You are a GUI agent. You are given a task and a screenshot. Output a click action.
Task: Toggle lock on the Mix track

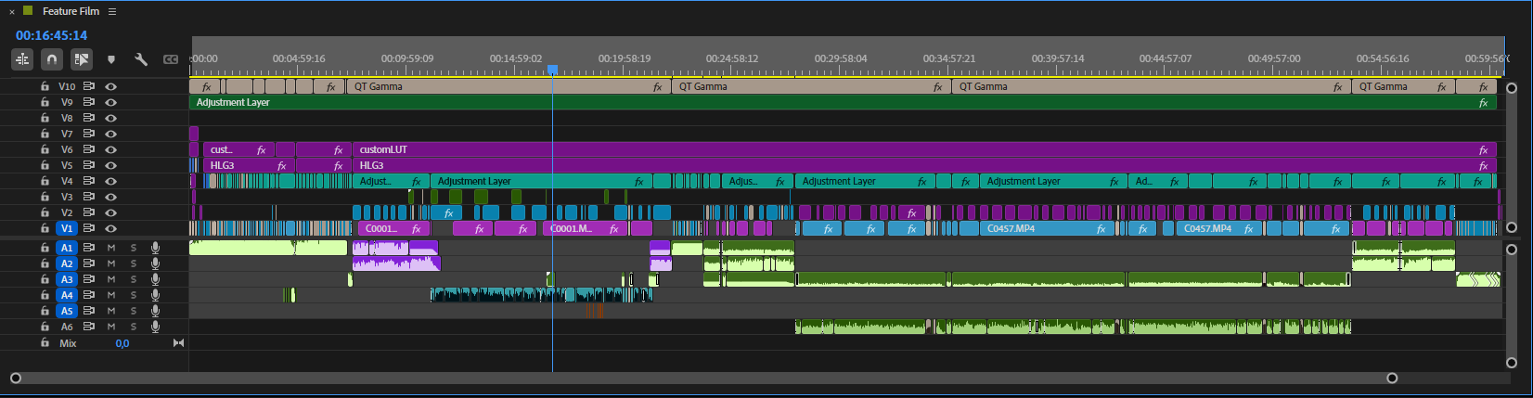44,342
